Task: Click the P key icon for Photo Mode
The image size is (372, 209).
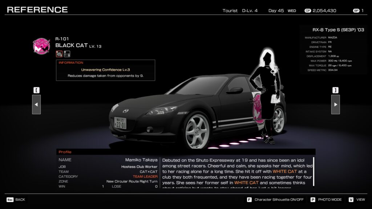Action: click(313, 200)
